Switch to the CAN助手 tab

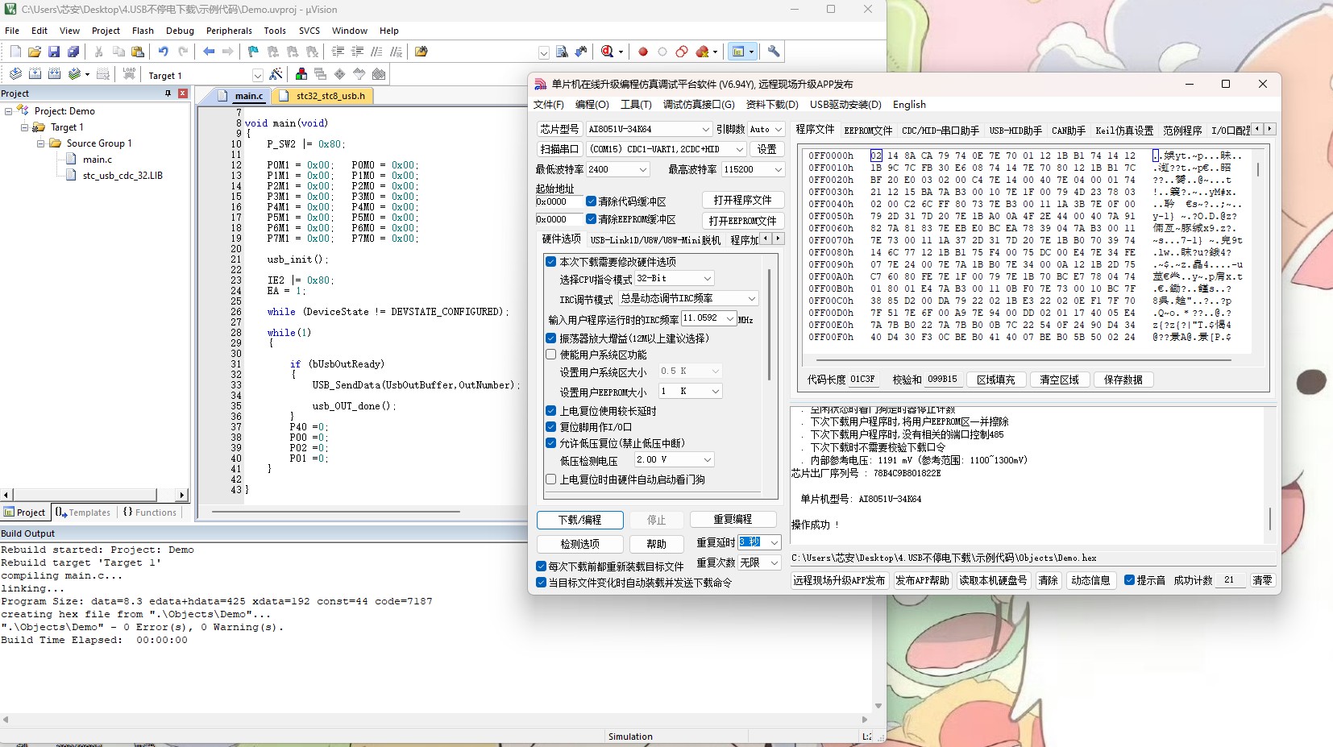(x=1069, y=130)
